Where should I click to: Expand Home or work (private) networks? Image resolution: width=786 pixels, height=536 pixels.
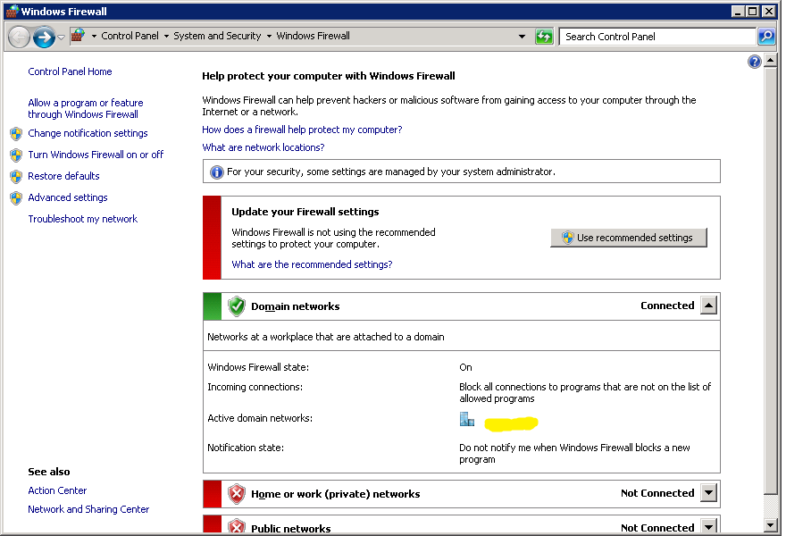[708, 493]
